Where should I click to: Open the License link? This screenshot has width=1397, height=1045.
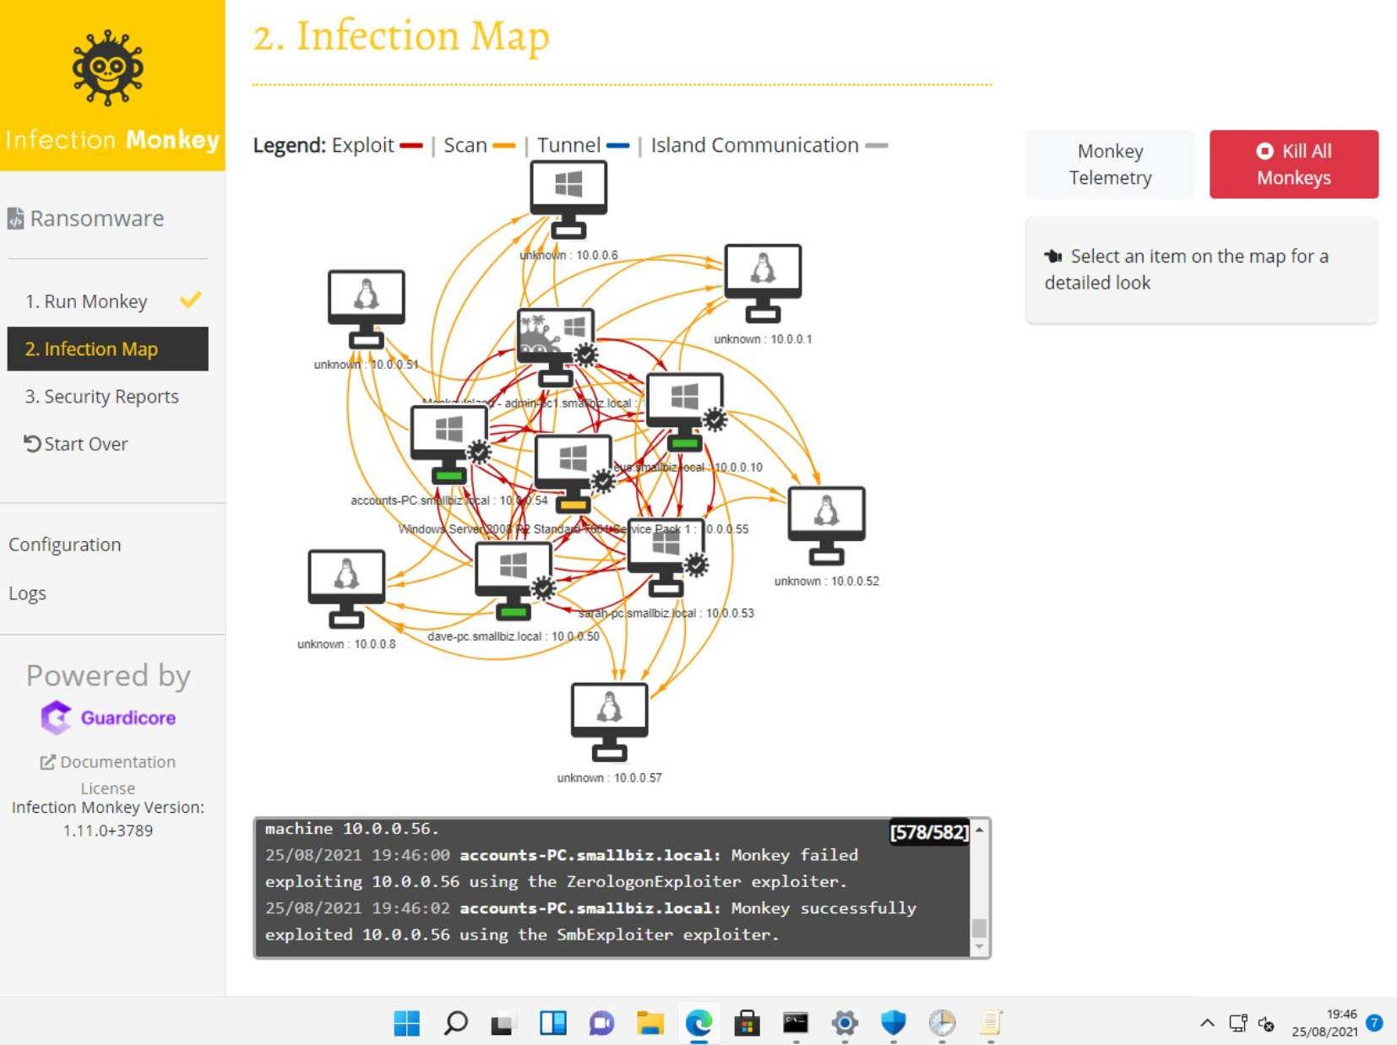[108, 788]
